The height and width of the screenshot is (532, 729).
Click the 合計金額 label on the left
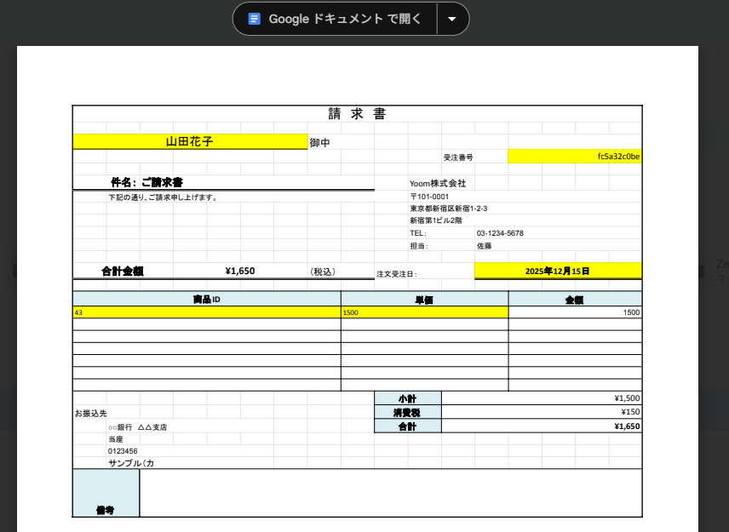click(122, 272)
